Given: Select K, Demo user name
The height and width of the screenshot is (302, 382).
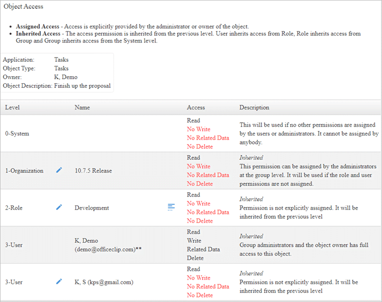Looking at the screenshot, I should (x=86, y=241).
